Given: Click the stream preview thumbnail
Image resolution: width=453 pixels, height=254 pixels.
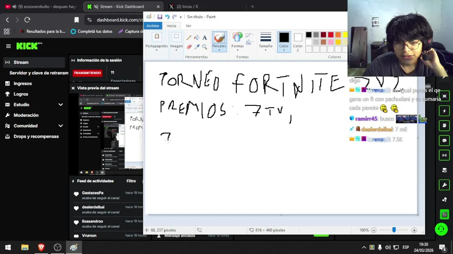Looking at the screenshot, I should [x=111, y=134].
